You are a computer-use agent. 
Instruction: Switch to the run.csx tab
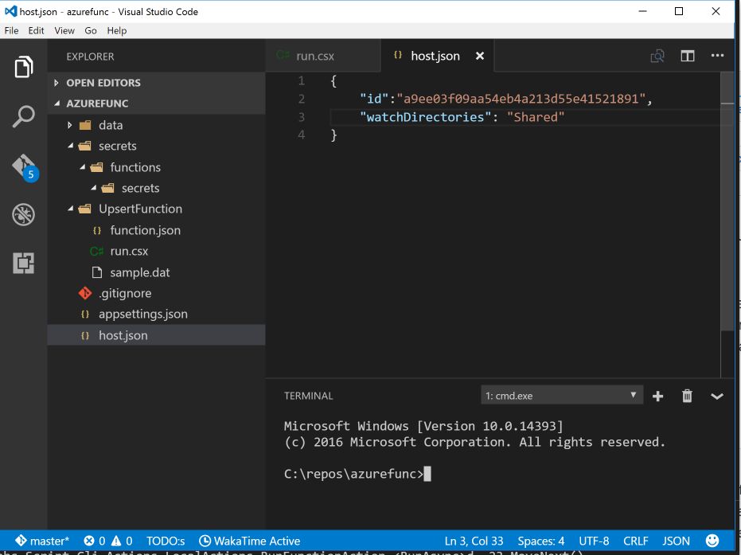tap(317, 56)
